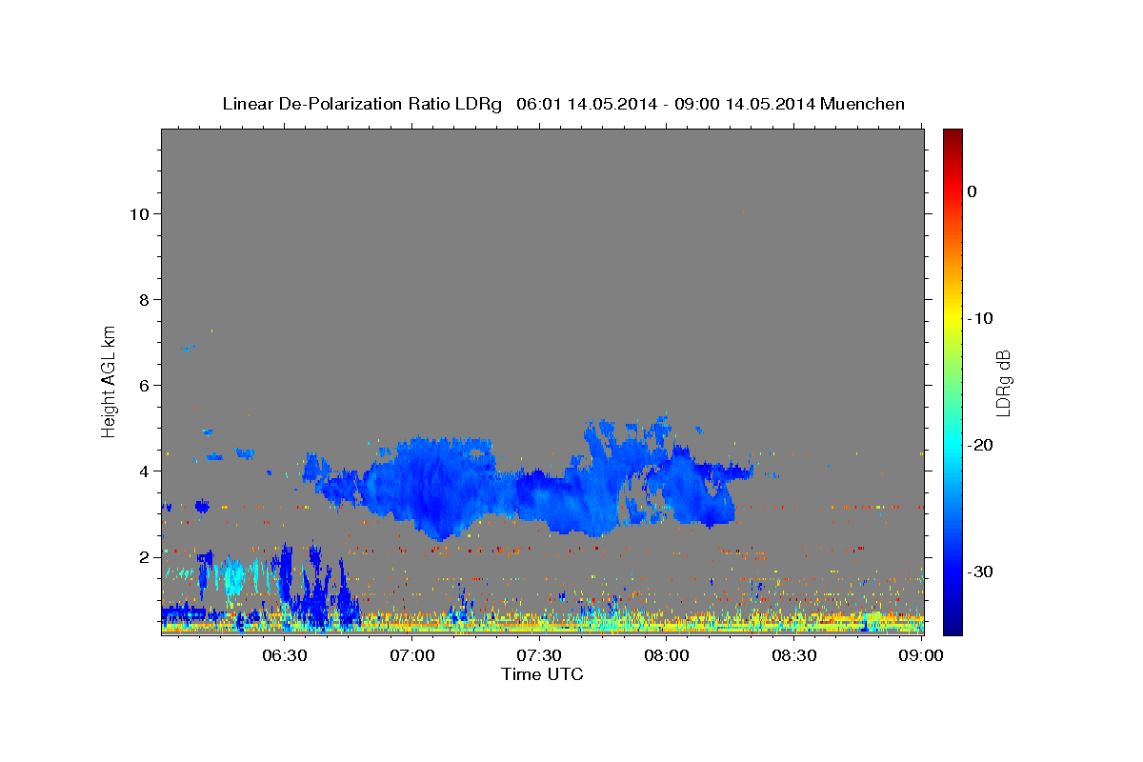Click the plot title 'Linear De-Polarization Ratio LDRg'
The height and width of the screenshot is (762, 1143).
point(362,104)
